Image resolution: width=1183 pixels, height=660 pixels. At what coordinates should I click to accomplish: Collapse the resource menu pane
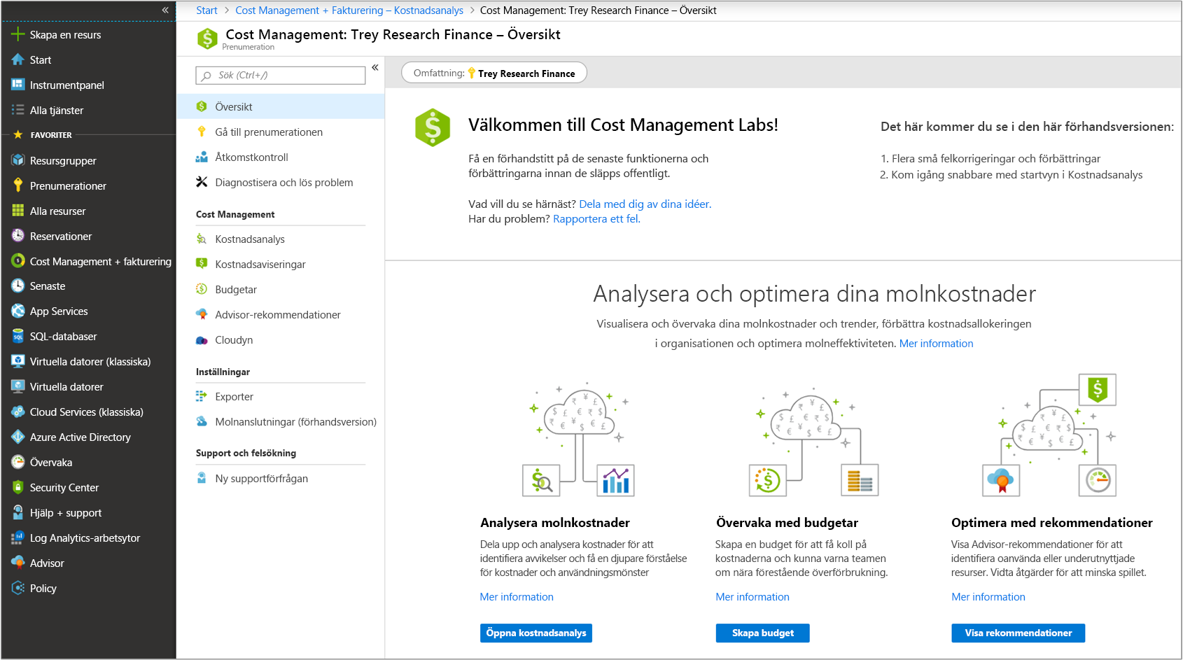click(x=375, y=67)
